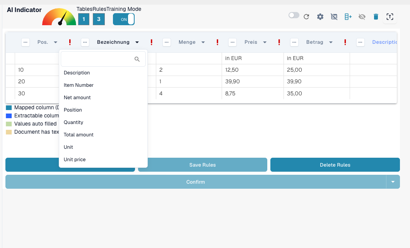Open the three-dot menu for Betrag column
410x248 pixels.
tap(294, 42)
